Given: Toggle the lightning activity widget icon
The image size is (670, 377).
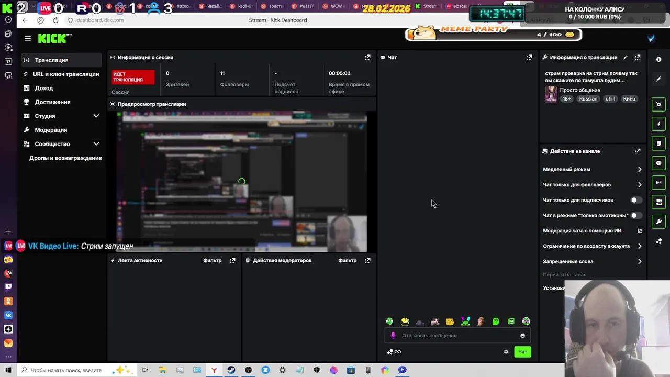Looking at the screenshot, I should [658, 124].
